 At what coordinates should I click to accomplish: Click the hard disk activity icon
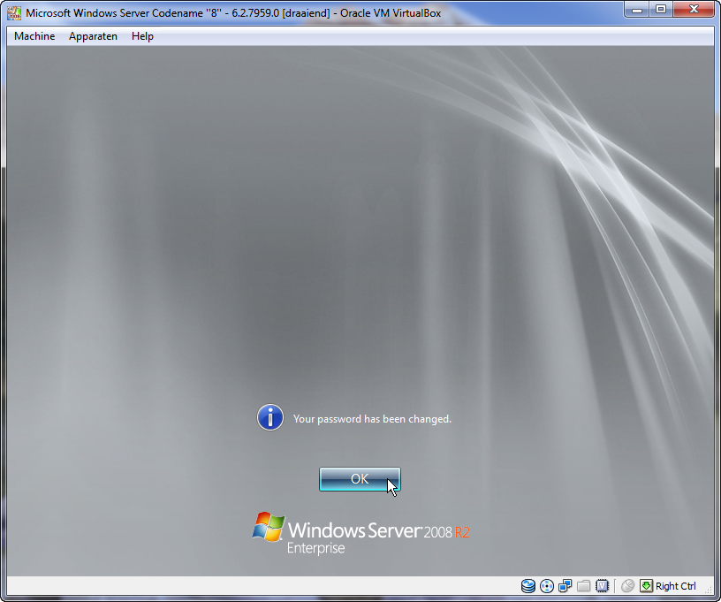(528, 586)
